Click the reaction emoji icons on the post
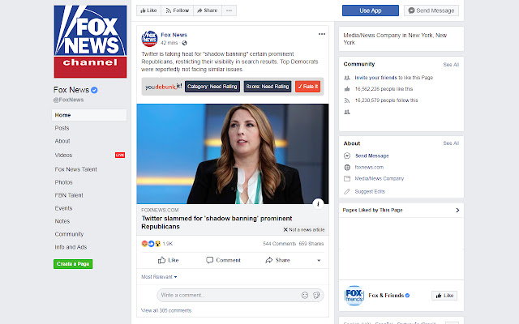This screenshot has width=519, height=324. pos(151,244)
